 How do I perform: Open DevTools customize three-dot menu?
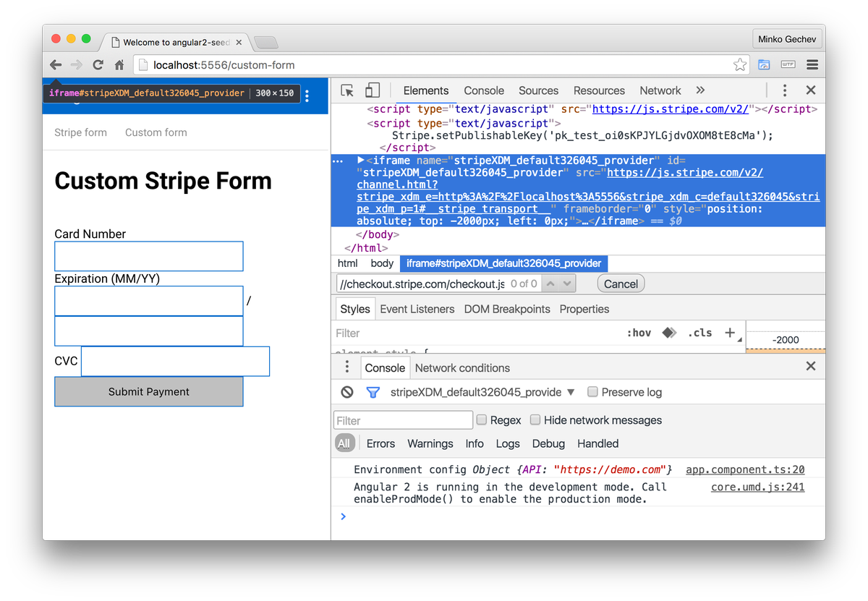(785, 90)
